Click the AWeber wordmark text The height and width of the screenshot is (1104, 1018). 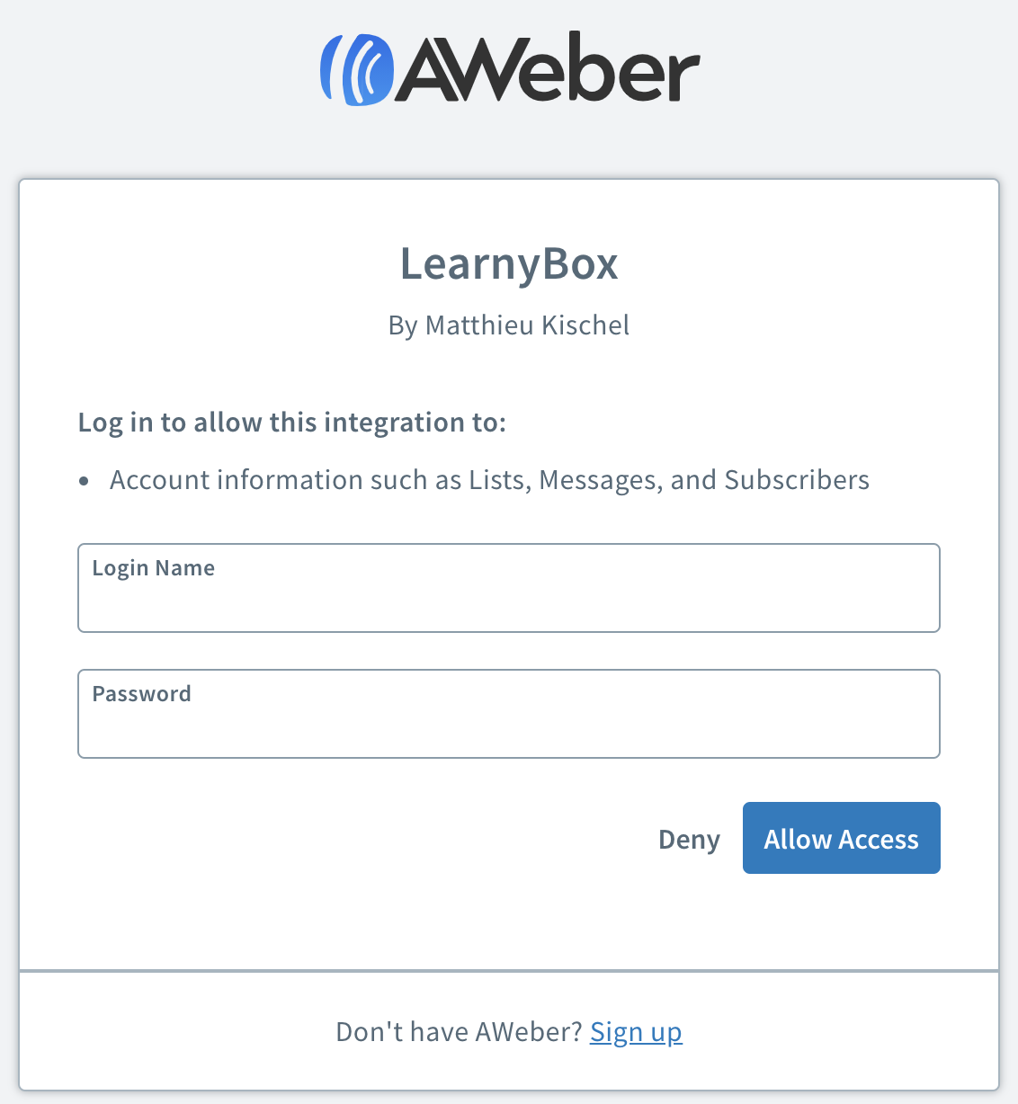[x=548, y=68]
